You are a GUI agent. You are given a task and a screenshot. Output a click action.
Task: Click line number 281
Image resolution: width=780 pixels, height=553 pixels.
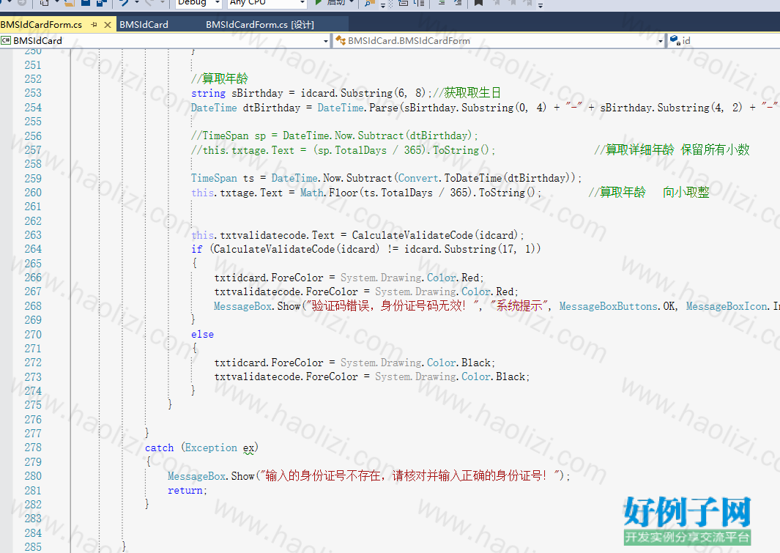33,491
